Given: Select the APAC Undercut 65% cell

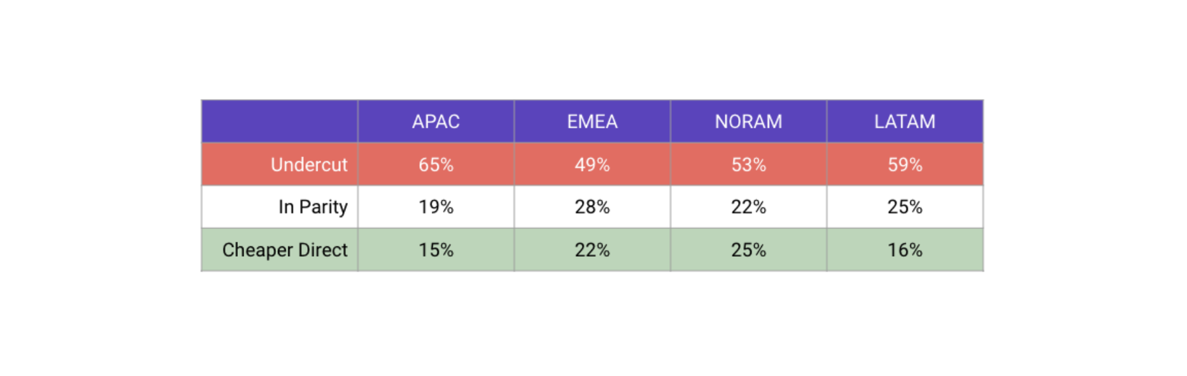Looking at the screenshot, I should point(436,164).
